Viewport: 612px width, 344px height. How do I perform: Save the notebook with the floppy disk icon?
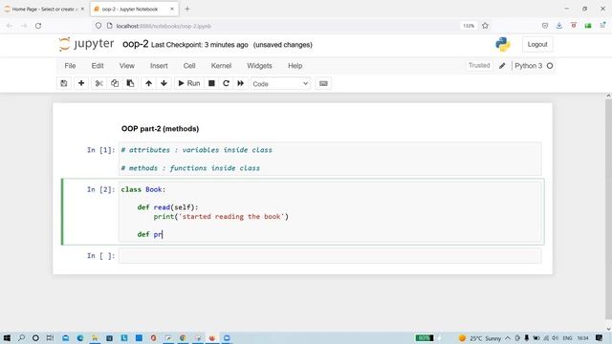coord(64,83)
